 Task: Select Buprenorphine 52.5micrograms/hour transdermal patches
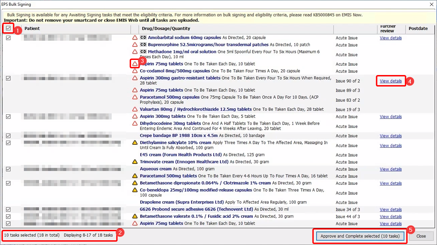[208, 45]
